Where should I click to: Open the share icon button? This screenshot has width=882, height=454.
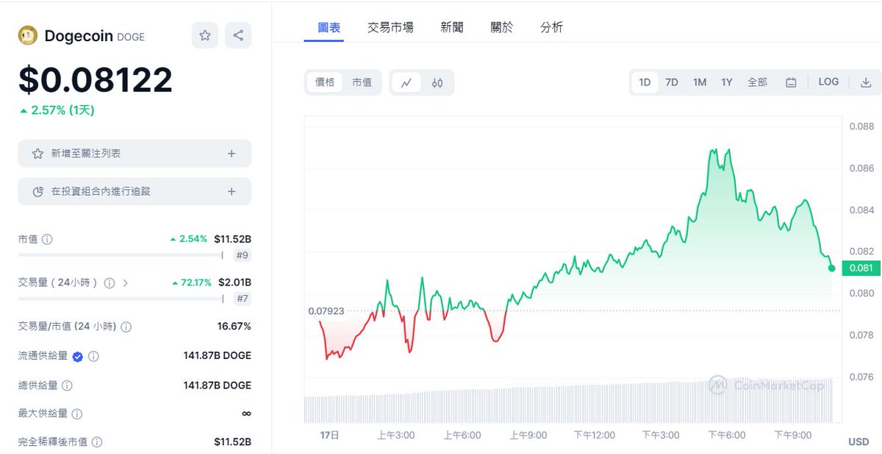pyautogui.click(x=238, y=35)
